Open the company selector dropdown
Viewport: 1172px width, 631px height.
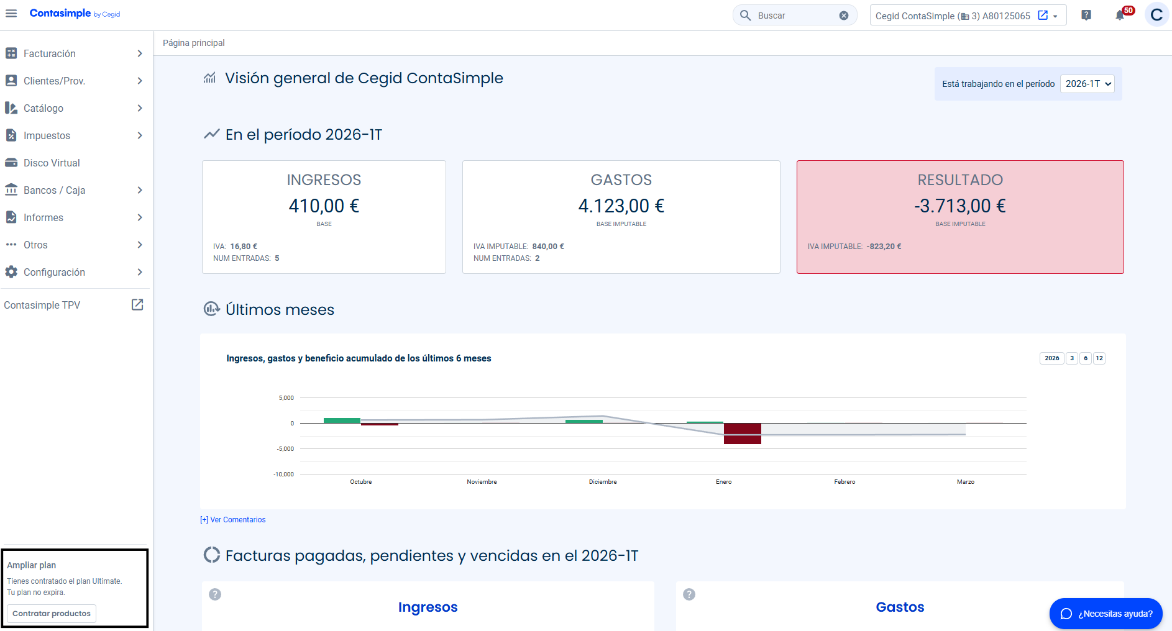coord(968,16)
